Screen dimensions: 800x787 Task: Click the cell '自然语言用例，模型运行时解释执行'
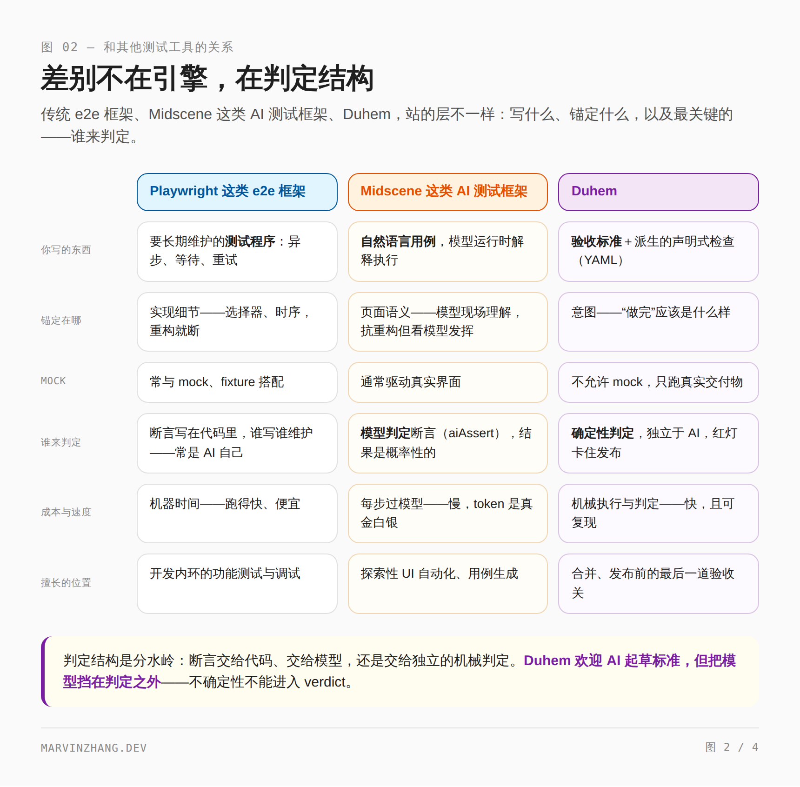448,252
